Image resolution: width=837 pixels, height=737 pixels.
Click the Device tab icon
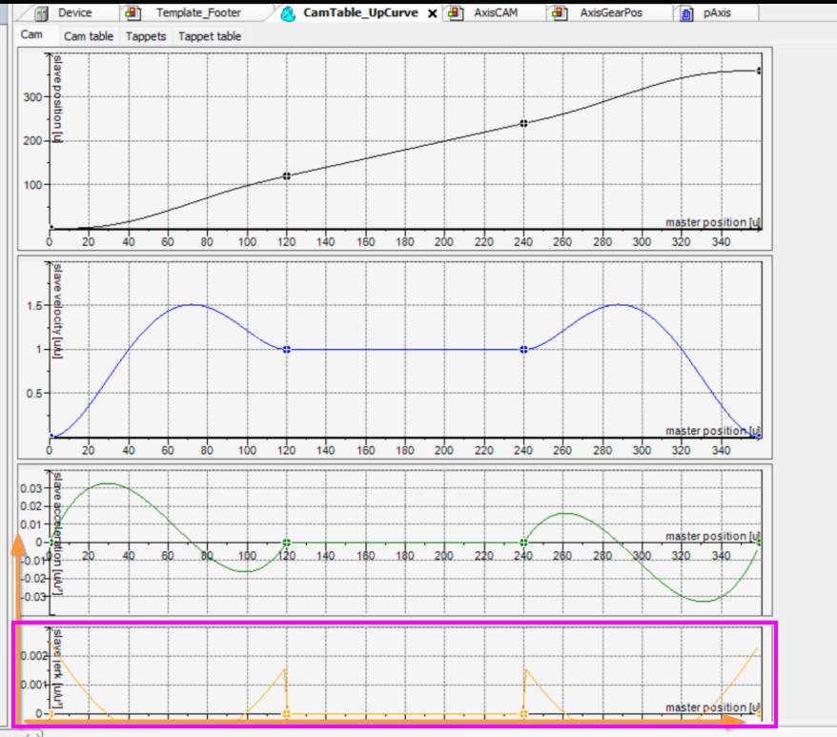click(42, 13)
